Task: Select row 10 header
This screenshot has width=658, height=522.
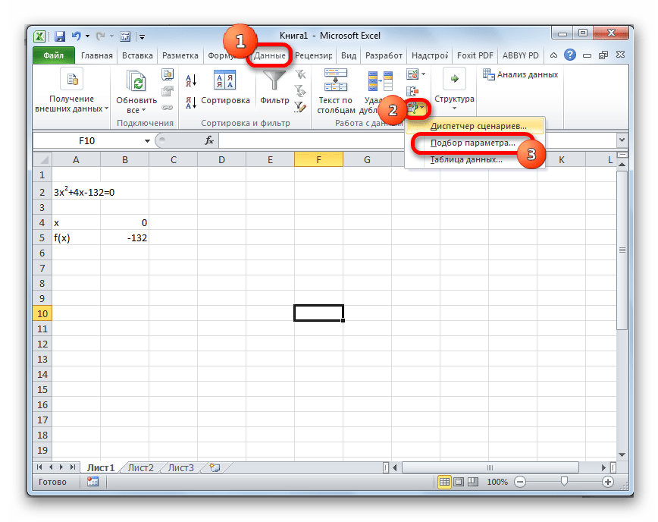Action: pyautogui.click(x=42, y=313)
